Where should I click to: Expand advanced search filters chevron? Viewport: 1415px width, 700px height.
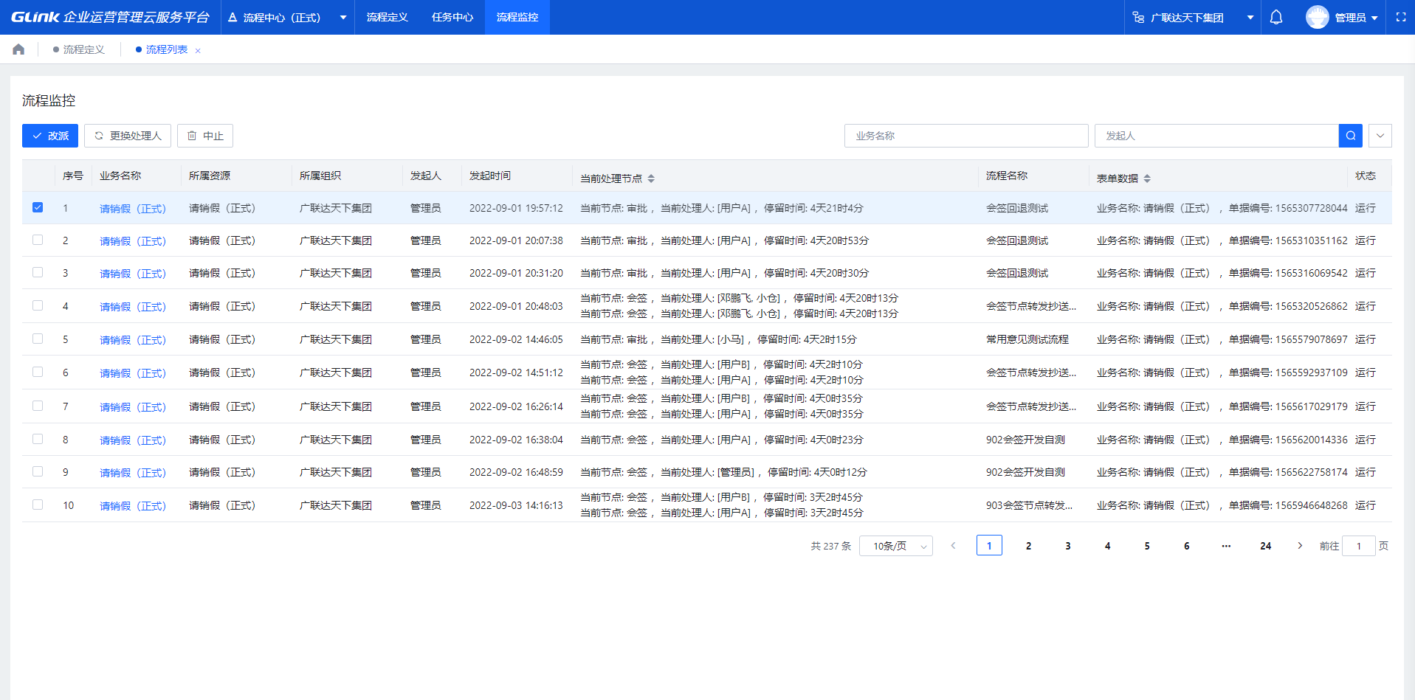coord(1380,136)
